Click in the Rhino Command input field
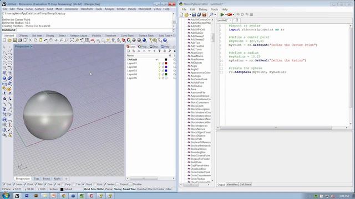This screenshot has width=355, height=199. click(x=94, y=30)
